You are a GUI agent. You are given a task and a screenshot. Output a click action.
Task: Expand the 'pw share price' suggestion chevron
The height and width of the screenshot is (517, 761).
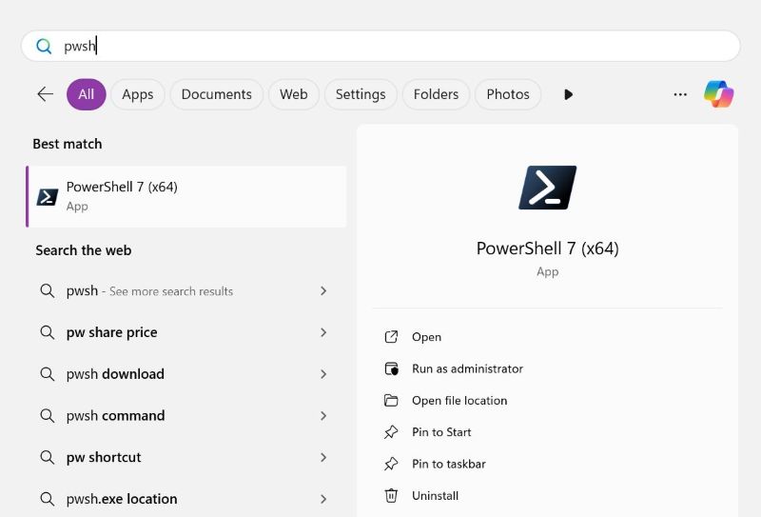pyautogui.click(x=323, y=332)
